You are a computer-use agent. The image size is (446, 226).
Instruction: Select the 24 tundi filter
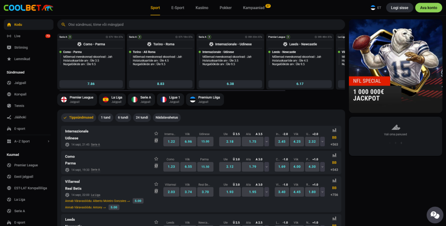coord(142,118)
